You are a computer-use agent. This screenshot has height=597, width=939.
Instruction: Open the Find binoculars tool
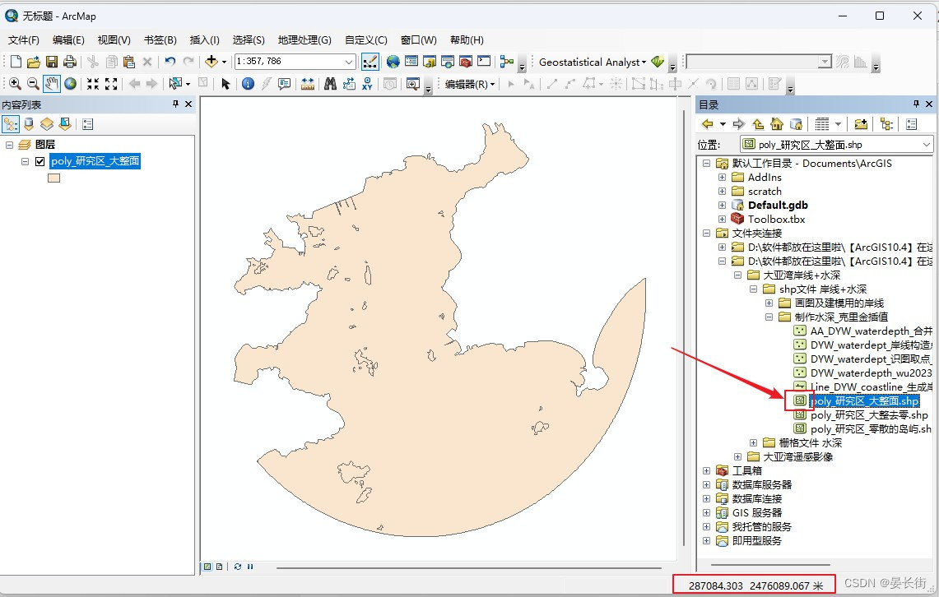(331, 84)
